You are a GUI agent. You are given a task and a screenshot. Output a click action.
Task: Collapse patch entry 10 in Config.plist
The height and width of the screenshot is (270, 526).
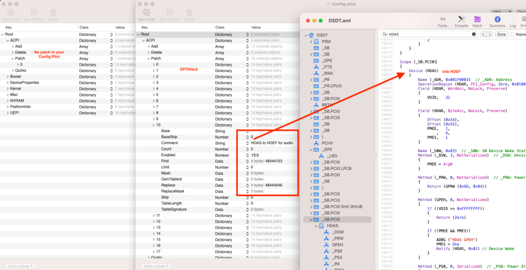154,125
